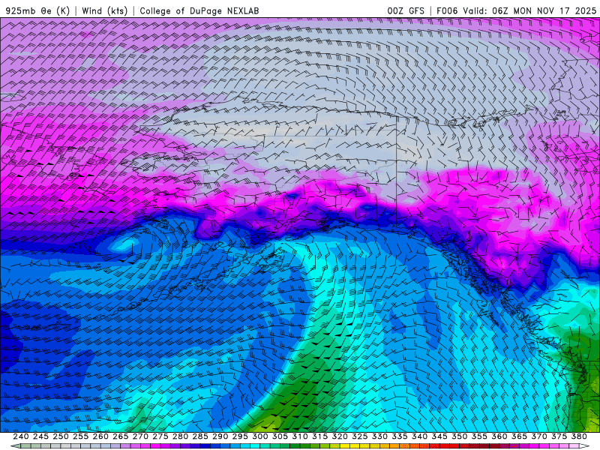
Task: Click the '00Z GFS' model run label
Action: [406, 10]
